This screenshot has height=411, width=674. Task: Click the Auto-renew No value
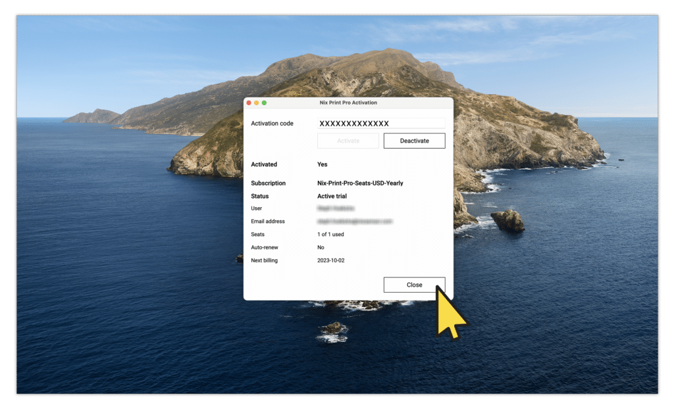click(x=321, y=247)
